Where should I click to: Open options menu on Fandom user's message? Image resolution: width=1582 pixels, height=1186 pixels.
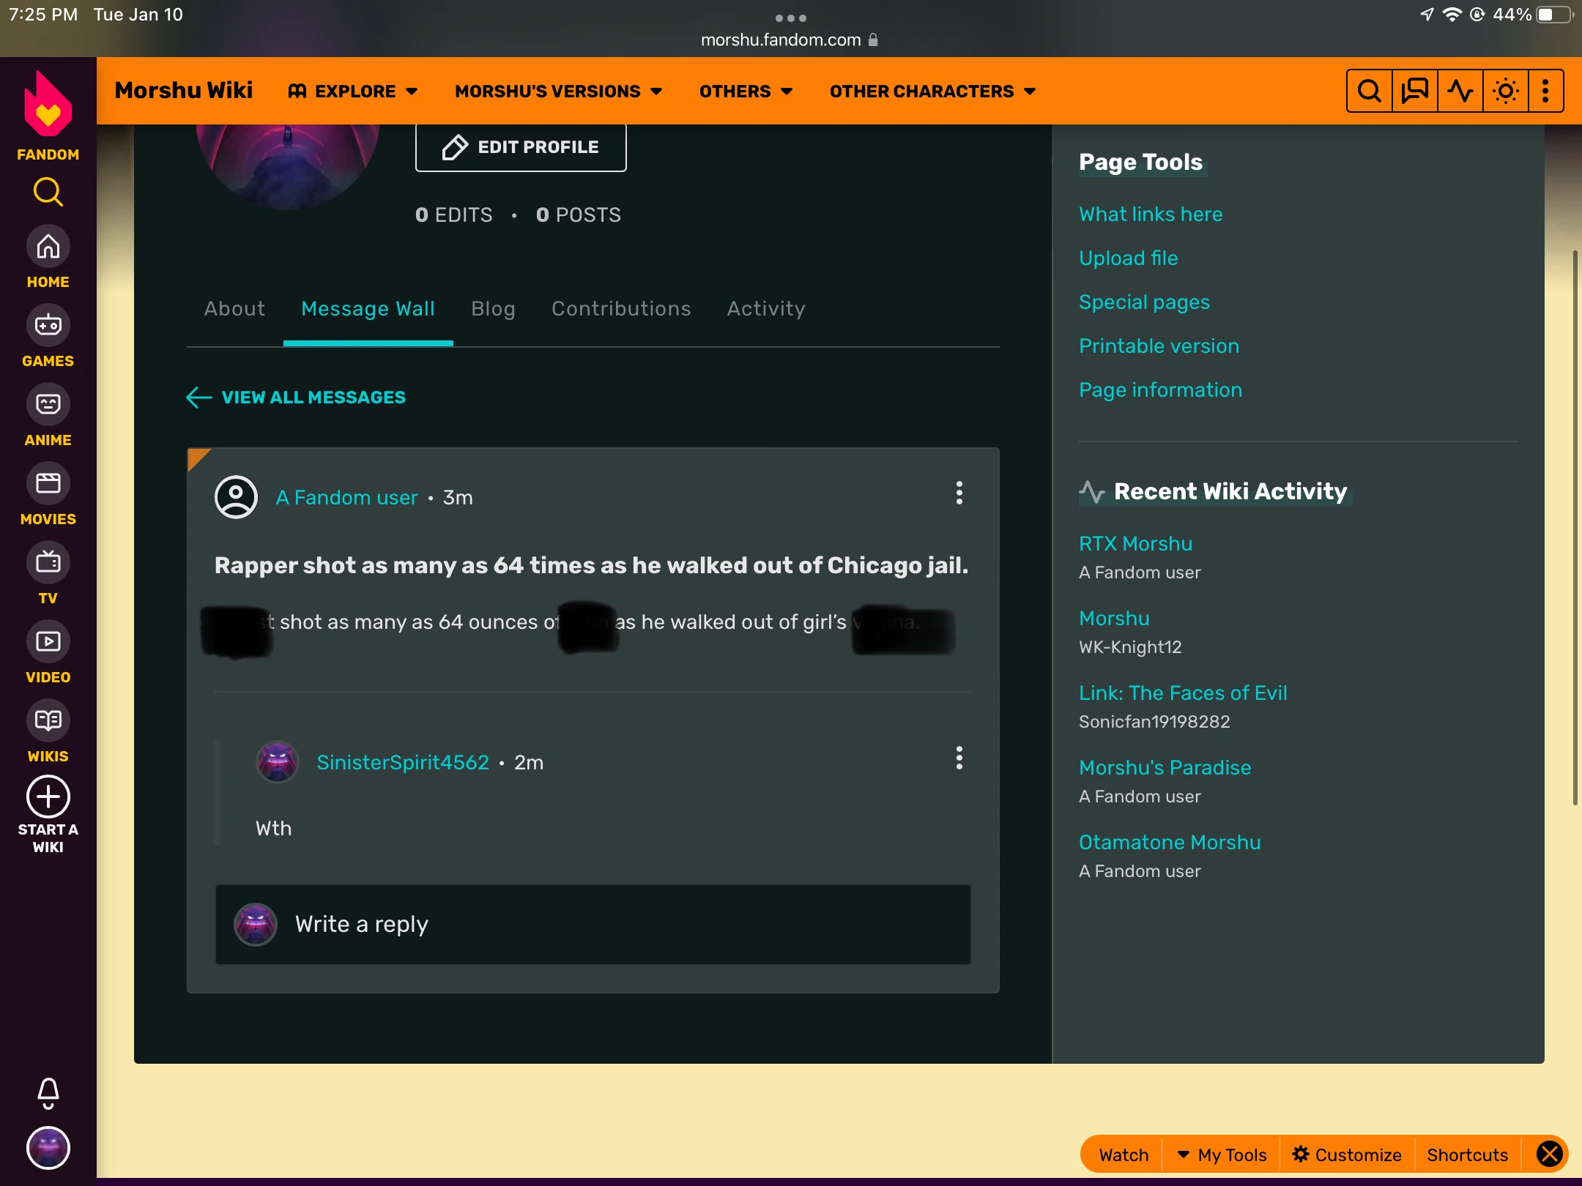point(959,493)
